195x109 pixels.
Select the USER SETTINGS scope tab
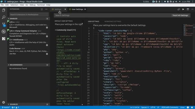coord(94,21)
